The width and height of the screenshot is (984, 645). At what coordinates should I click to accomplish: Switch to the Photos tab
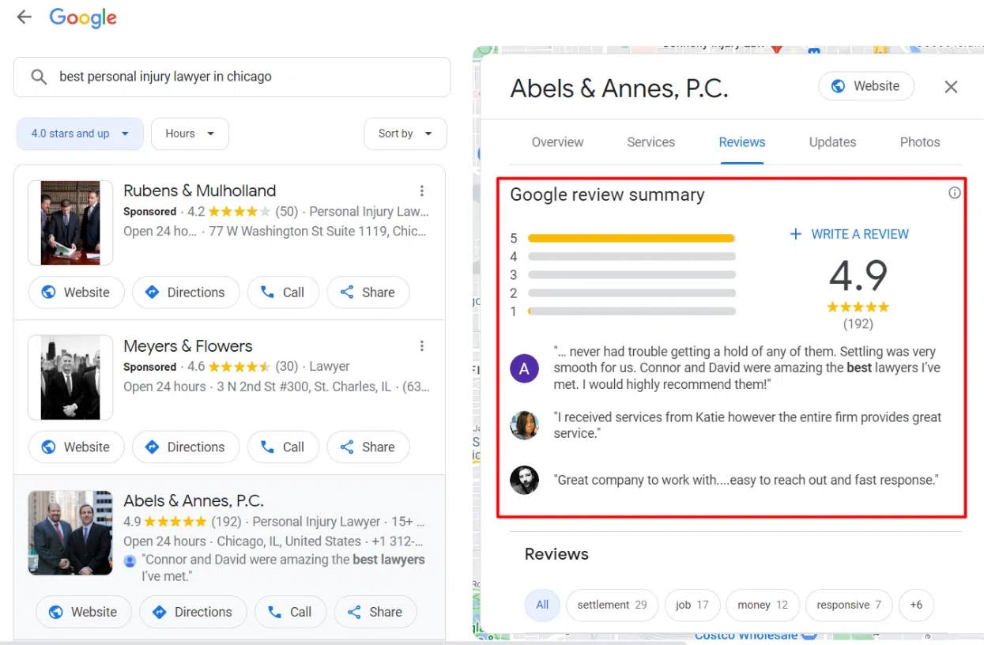920,142
